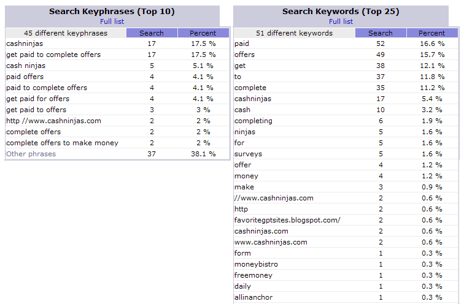Screen dimensions: 464x304
Task: Click the 'complete offers to make money' phrase
Action: coord(62,143)
